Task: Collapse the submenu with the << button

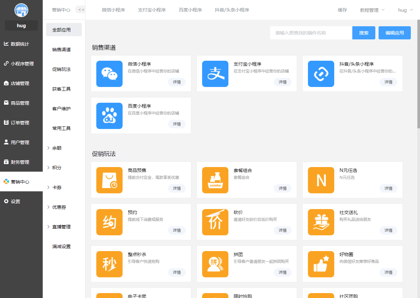Action: pyautogui.click(x=80, y=10)
